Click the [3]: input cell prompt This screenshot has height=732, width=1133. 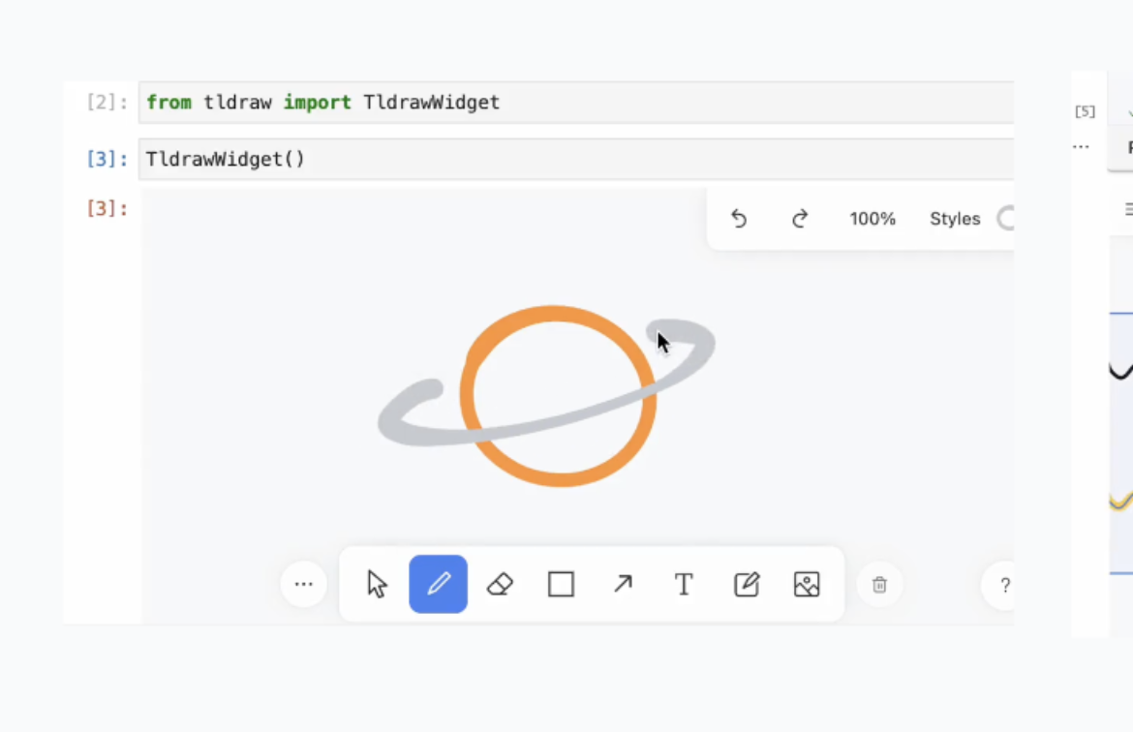[107, 159]
